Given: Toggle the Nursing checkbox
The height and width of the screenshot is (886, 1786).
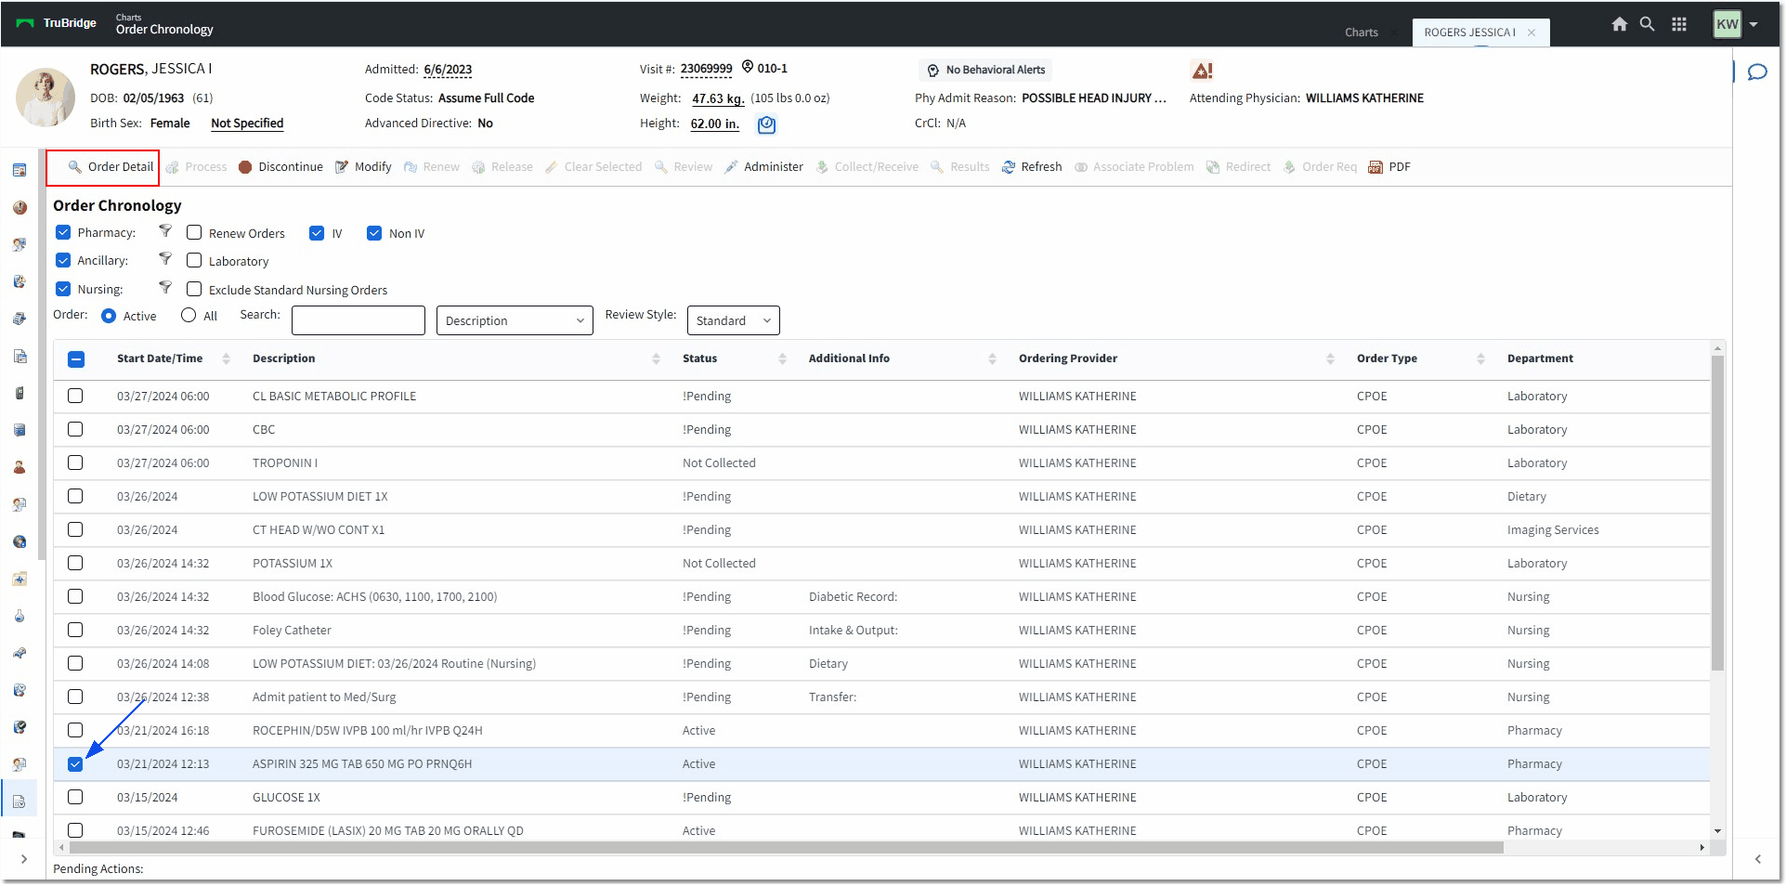Looking at the screenshot, I should [63, 289].
